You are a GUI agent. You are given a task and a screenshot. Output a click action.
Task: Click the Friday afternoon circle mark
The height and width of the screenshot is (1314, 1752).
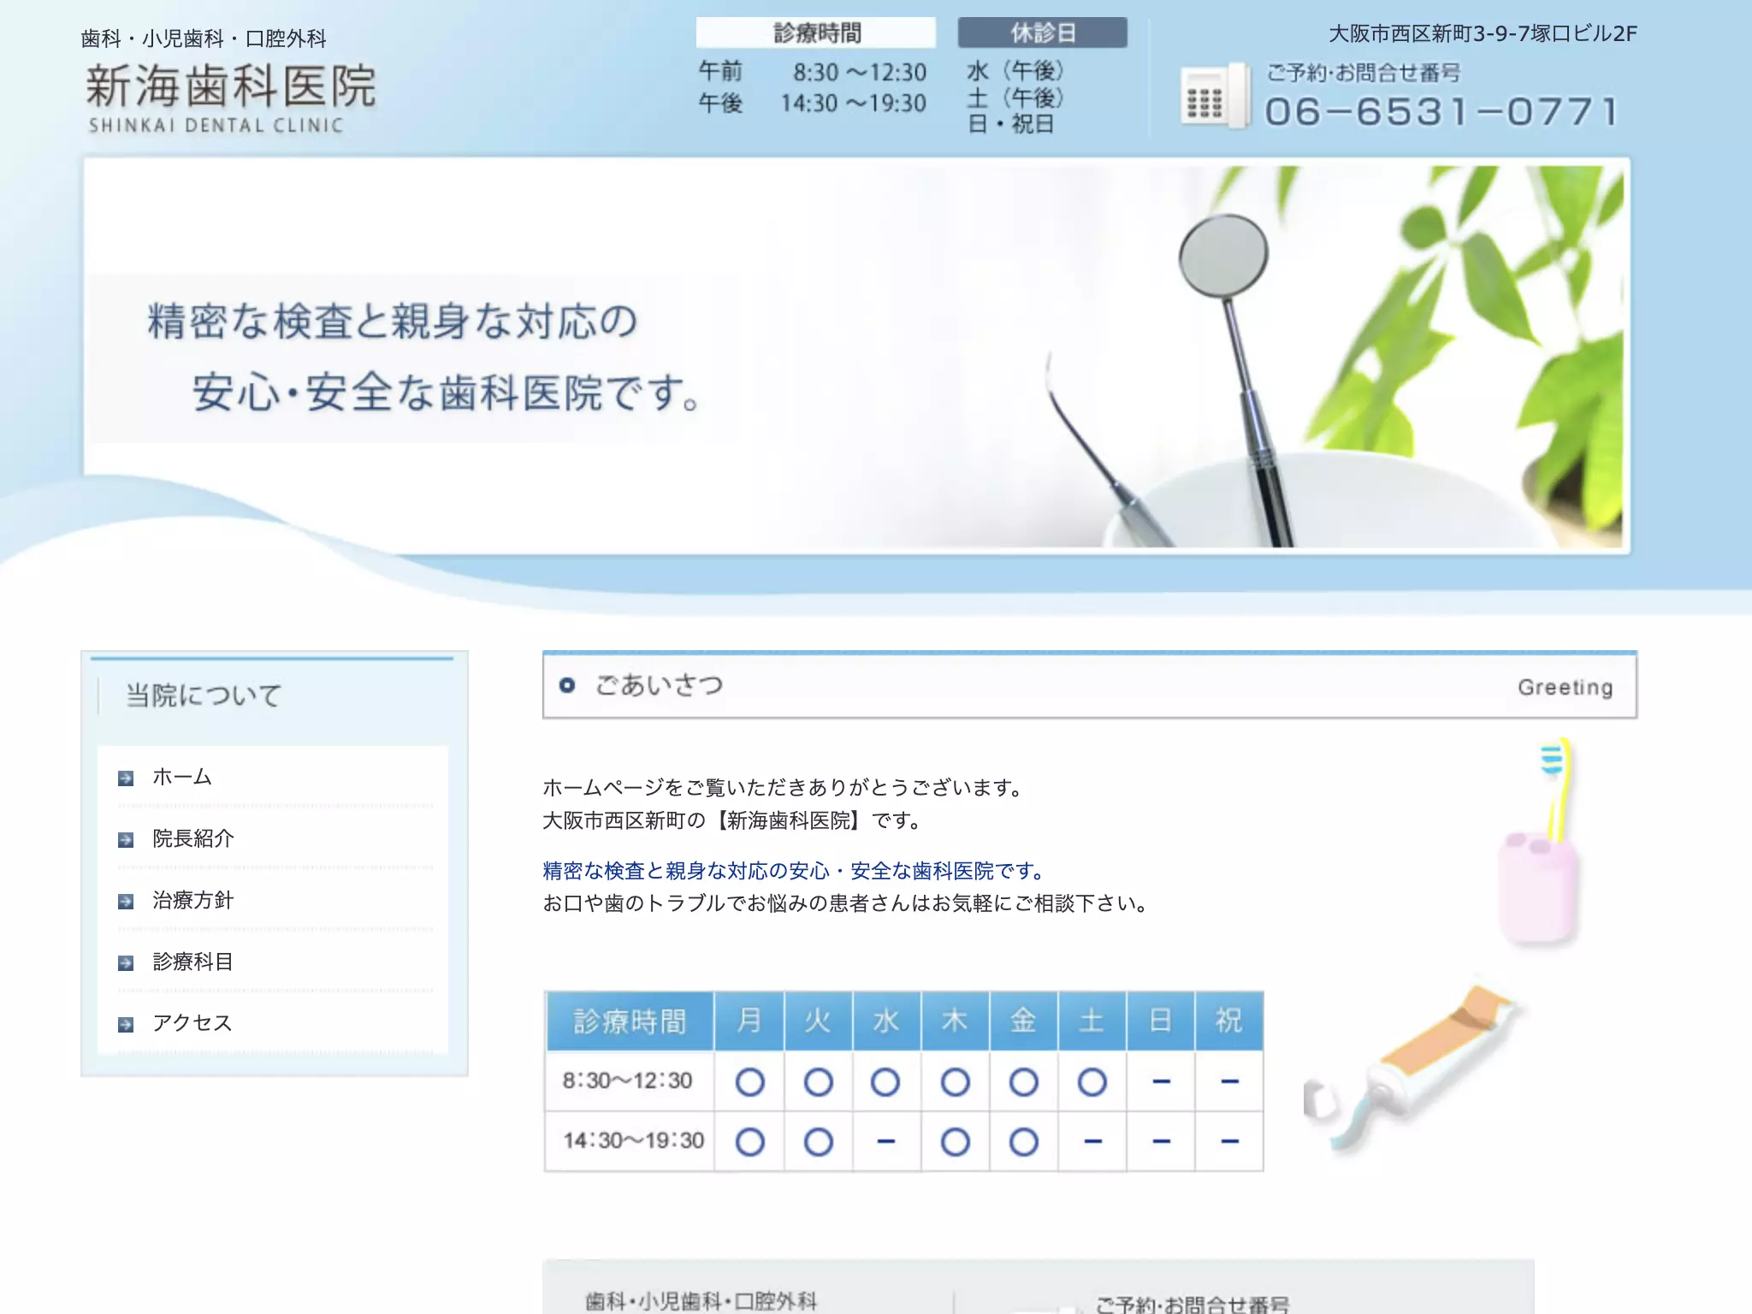point(1023,1142)
